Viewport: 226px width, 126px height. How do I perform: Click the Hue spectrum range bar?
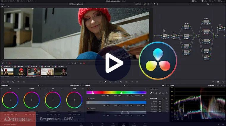coord(116,92)
